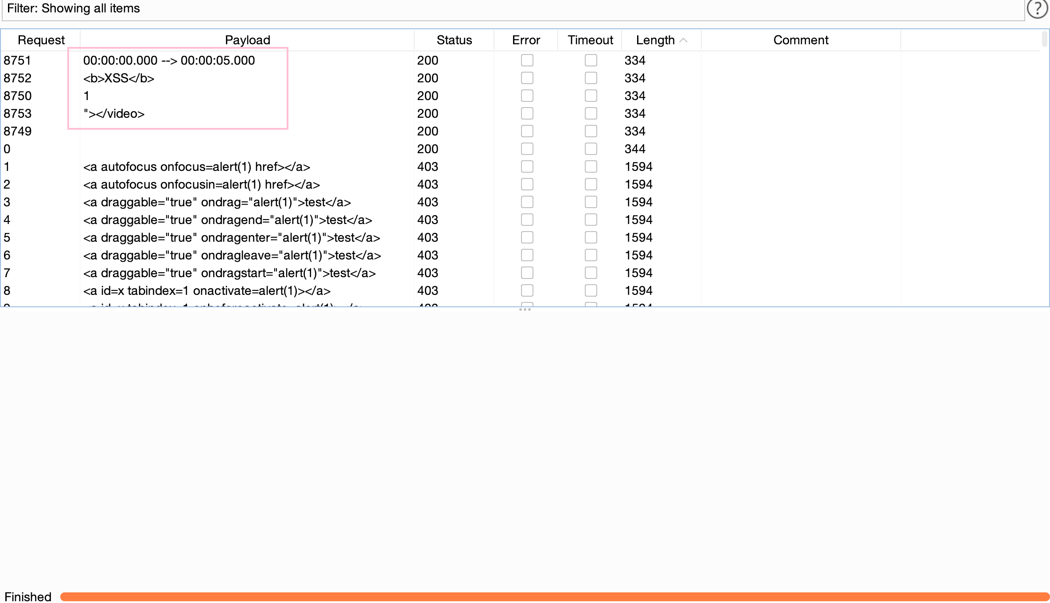Sort by the Timeout column header
This screenshot has height=603, width=1050.
(x=590, y=40)
